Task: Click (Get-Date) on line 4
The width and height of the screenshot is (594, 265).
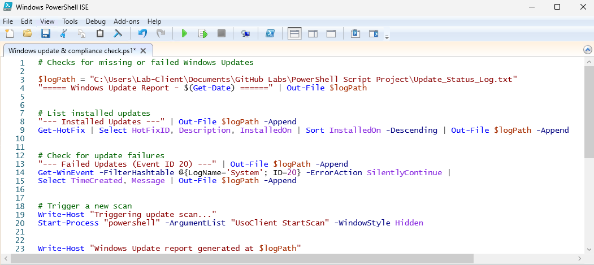Action: coord(212,88)
